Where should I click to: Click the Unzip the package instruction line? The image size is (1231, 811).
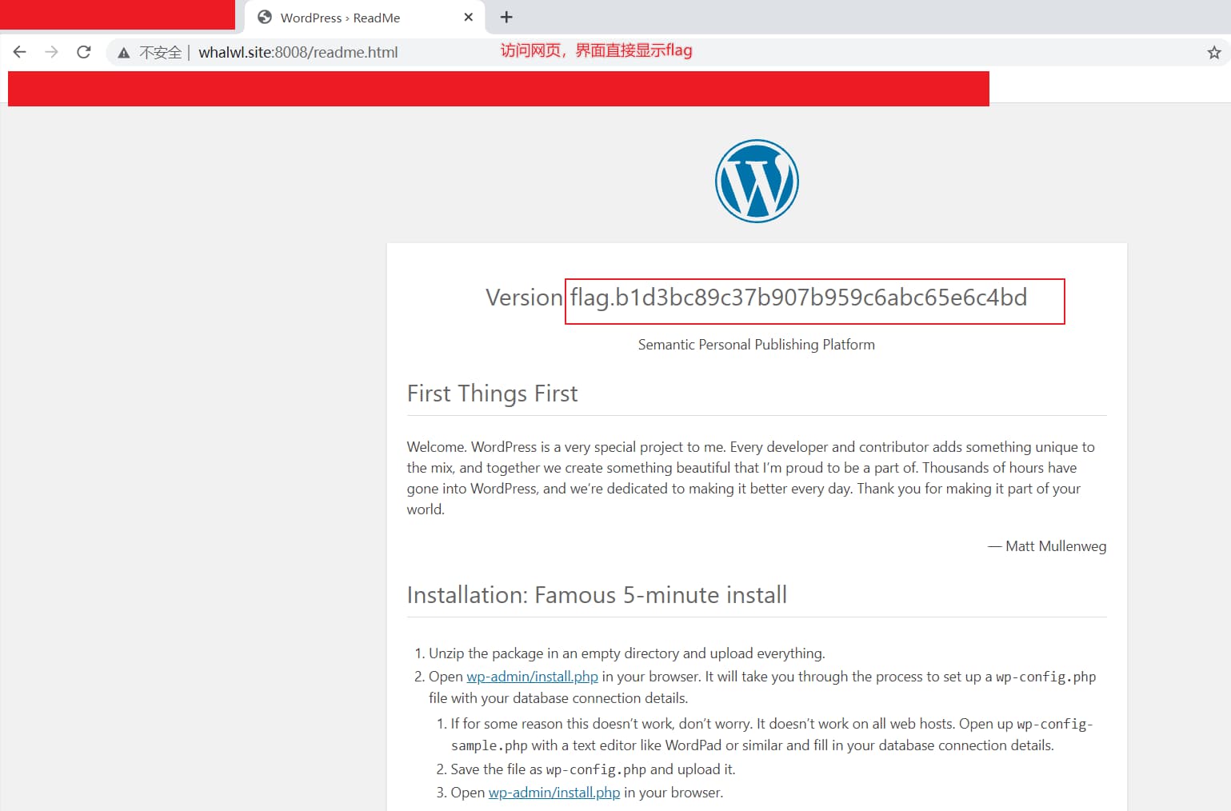626,653
